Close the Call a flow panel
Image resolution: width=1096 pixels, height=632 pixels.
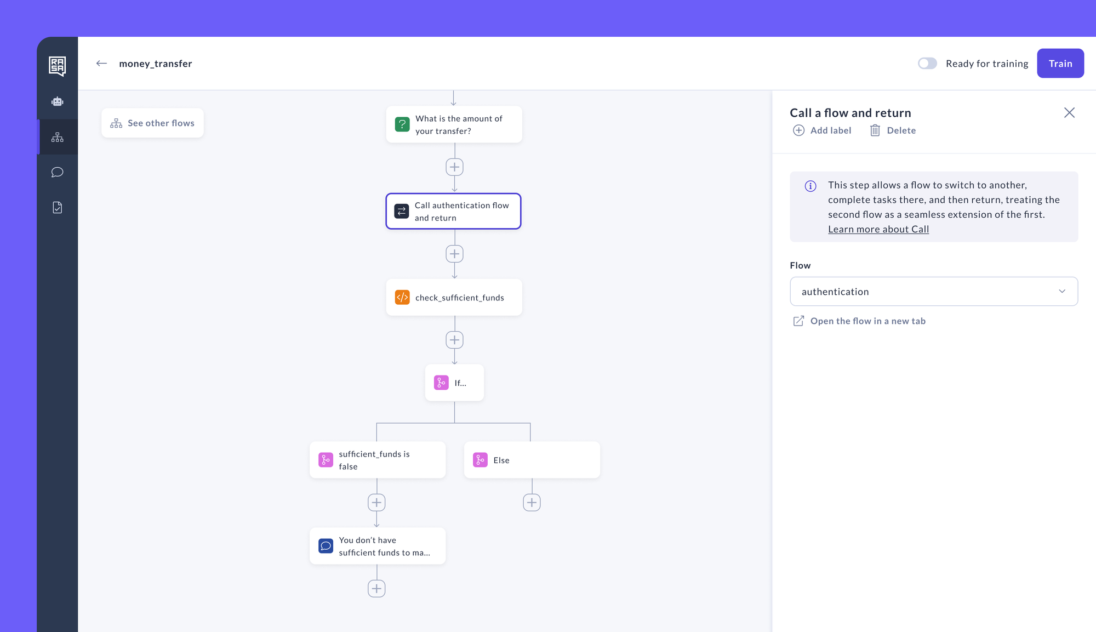pyautogui.click(x=1069, y=113)
